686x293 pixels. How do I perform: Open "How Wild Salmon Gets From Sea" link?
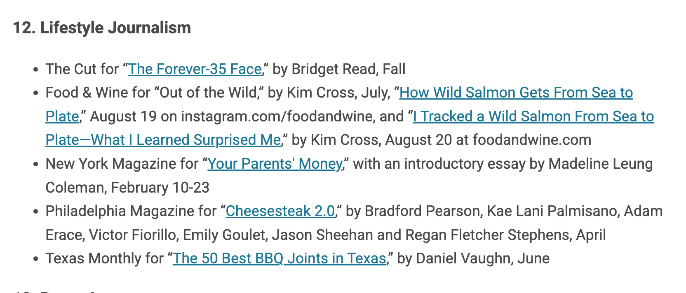pyautogui.click(x=516, y=93)
